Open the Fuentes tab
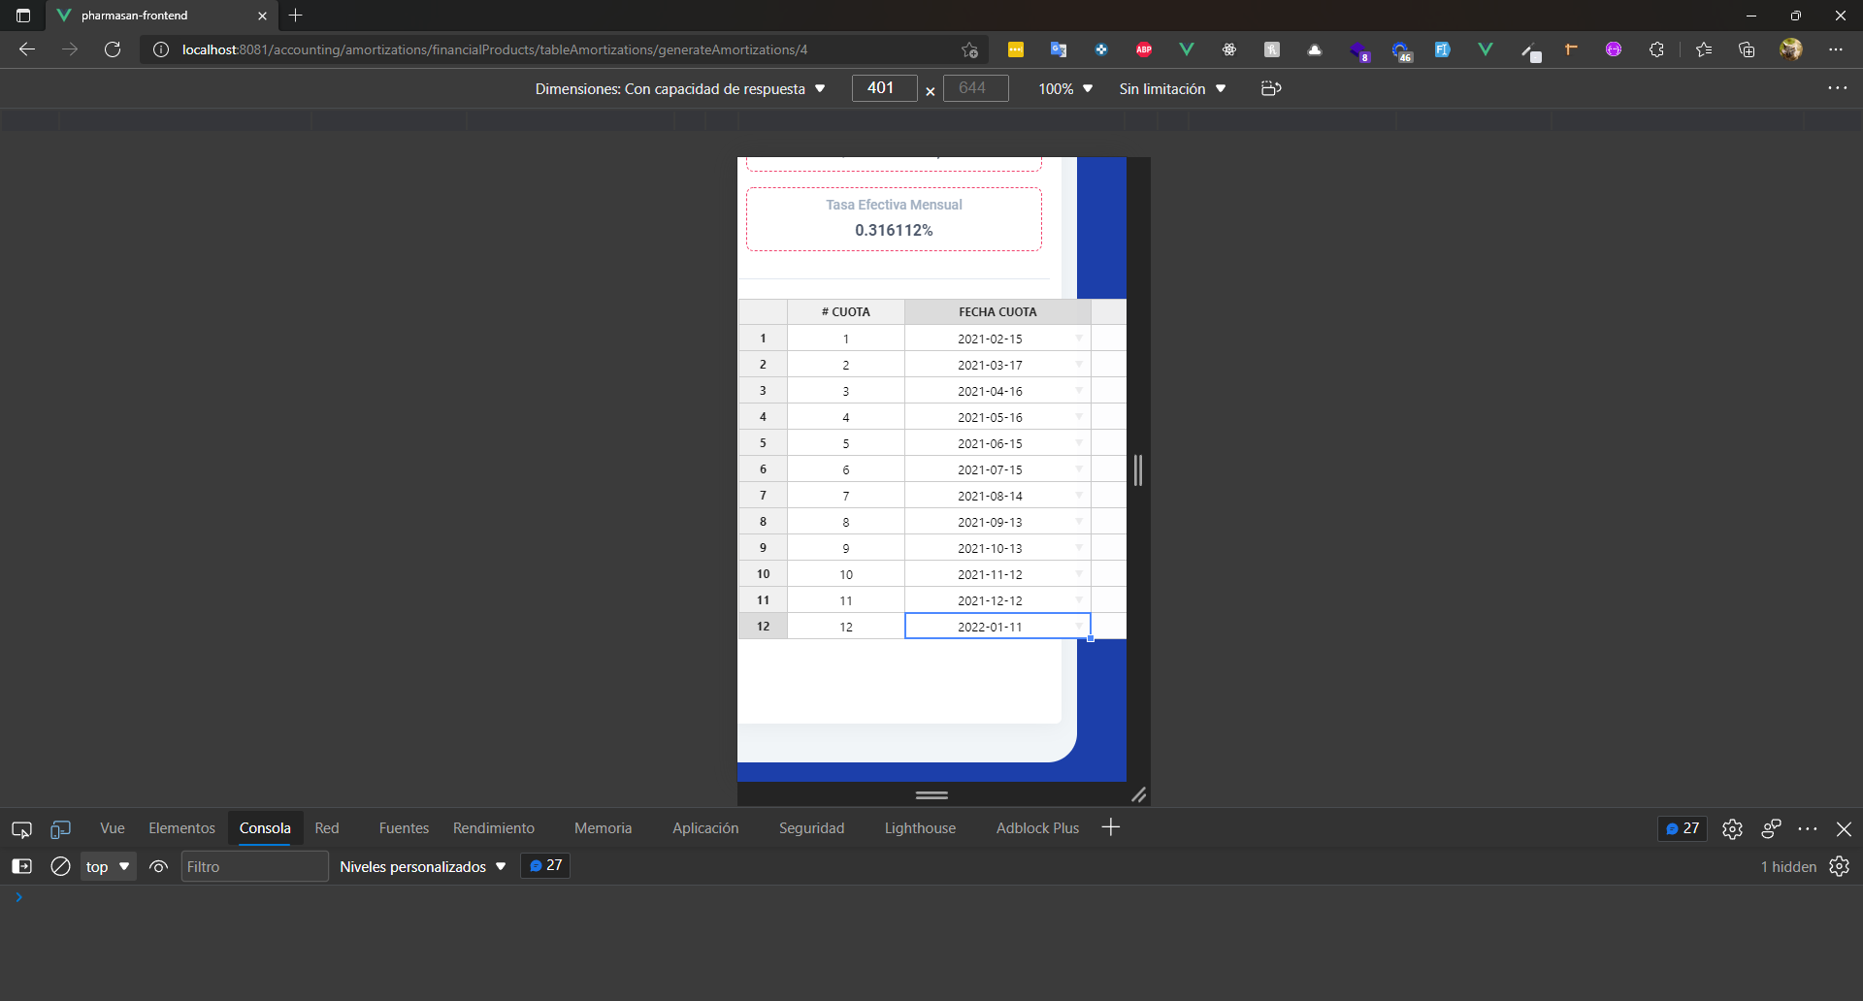 404,828
